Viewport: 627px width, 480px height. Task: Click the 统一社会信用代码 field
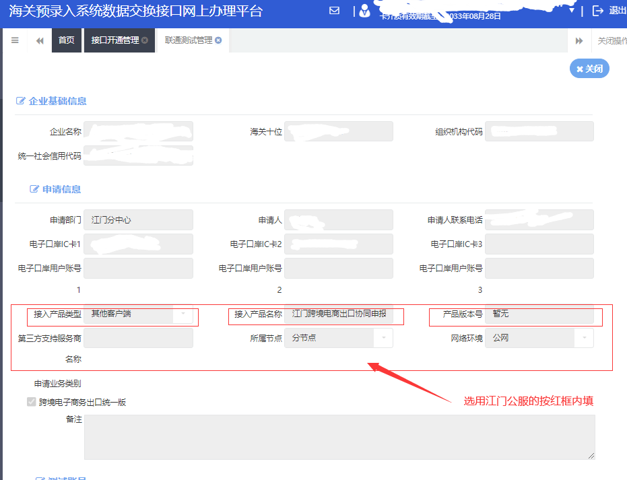click(x=138, y=156)
